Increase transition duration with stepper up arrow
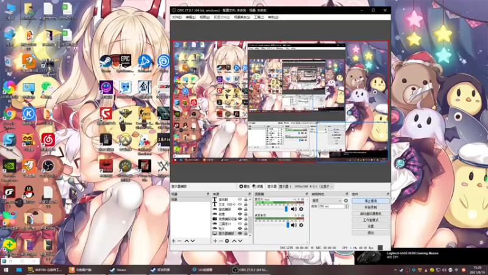Screen dimensions: 488x275 pos(346,205)
